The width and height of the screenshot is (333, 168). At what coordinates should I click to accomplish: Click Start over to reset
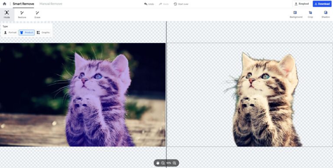tap(181, 4)
